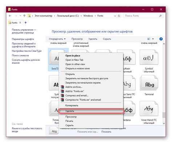This screenshot has height=143, width=172.
Task: Select the Symbol font thumbnail
Action: coord(149,57)
